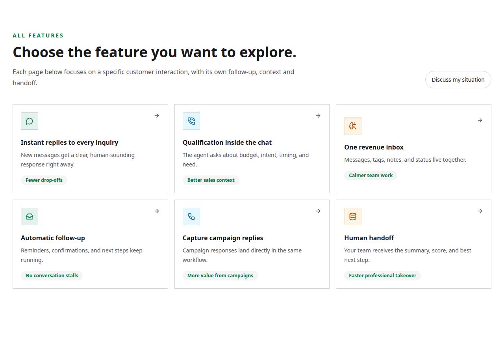Viewport: 504px width, 355px height.
Task: Click the description 'Reminders, confirmations, and next steps'
Action: (x=82, y=255)
